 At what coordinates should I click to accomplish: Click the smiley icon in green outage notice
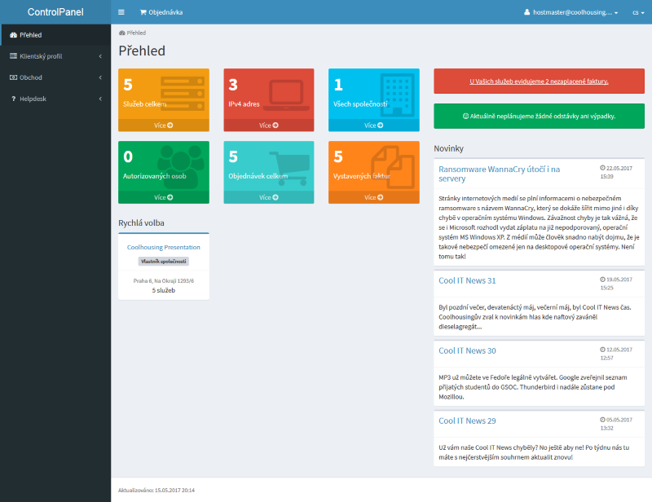[465, 116]
